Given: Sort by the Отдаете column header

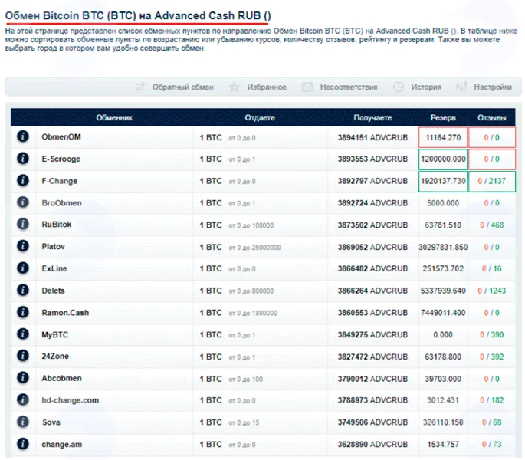Looking at the screenshot, I should [x=260, y=118].
